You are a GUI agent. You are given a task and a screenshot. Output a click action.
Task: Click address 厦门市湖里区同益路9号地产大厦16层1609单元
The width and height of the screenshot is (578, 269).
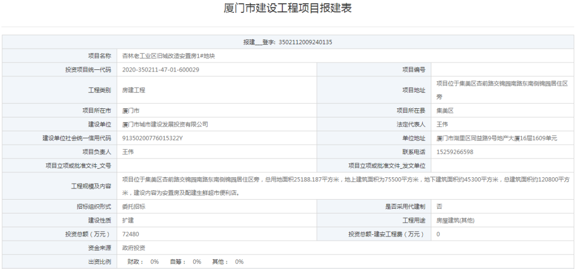(x=497, y=138)
